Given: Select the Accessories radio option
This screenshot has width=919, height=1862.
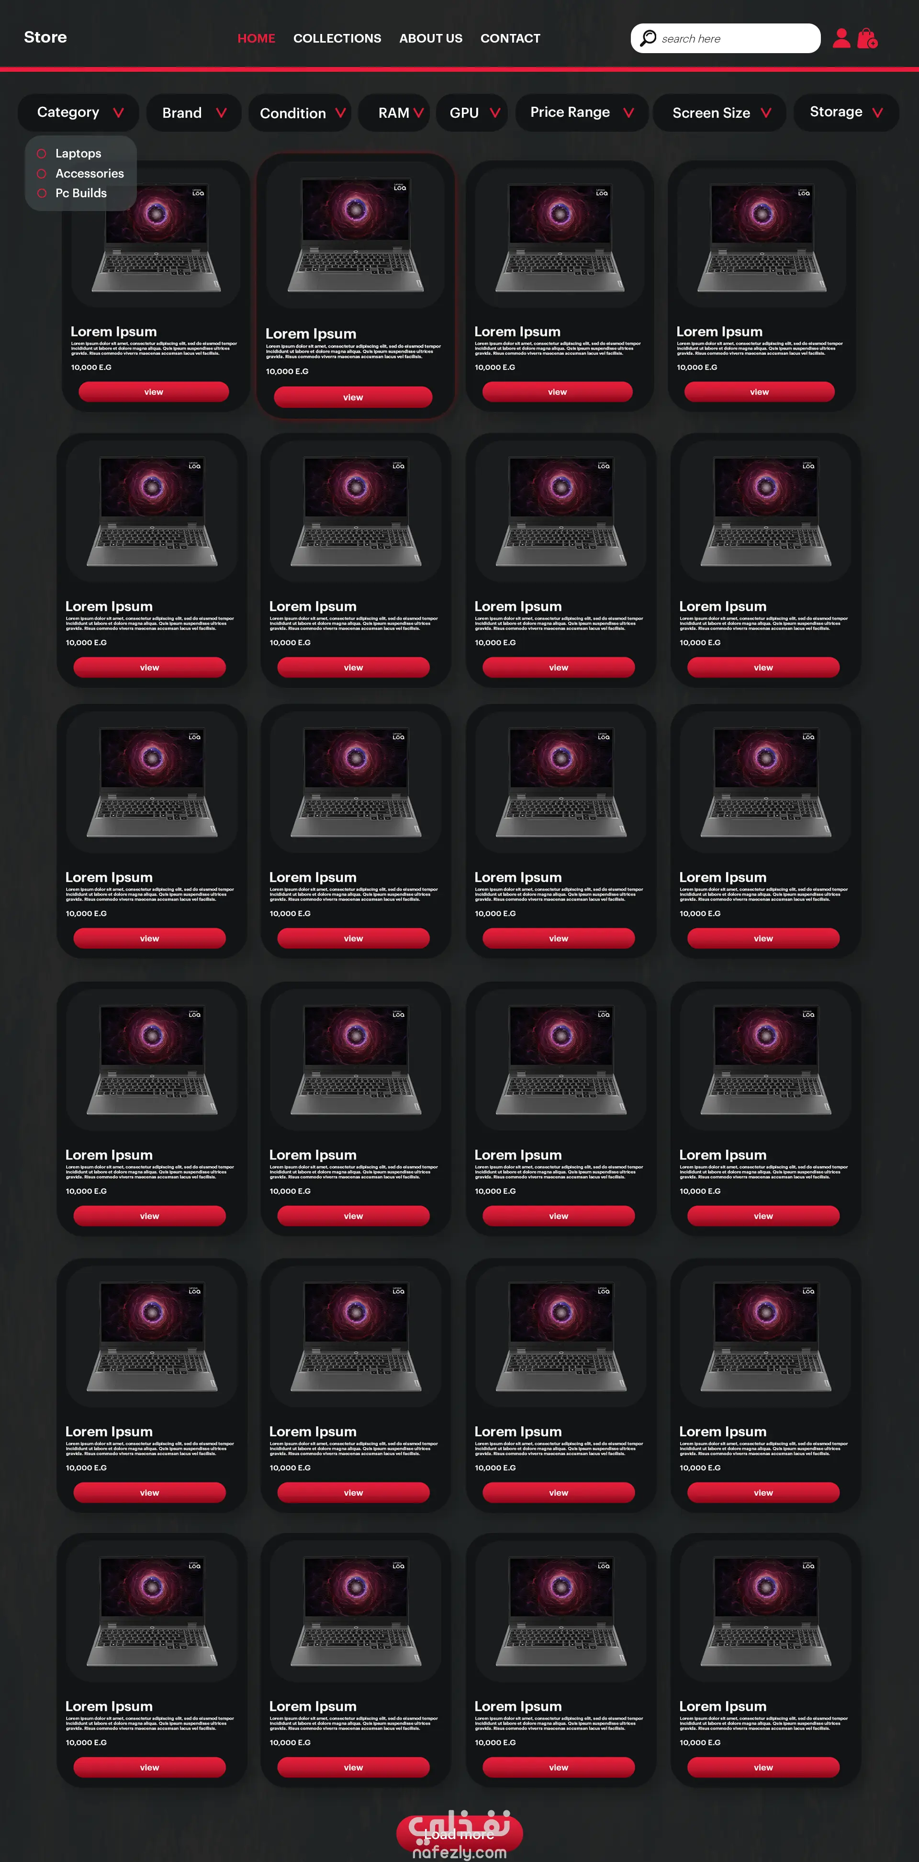Looking at the screenshot, I should click(x=42, y=174).
